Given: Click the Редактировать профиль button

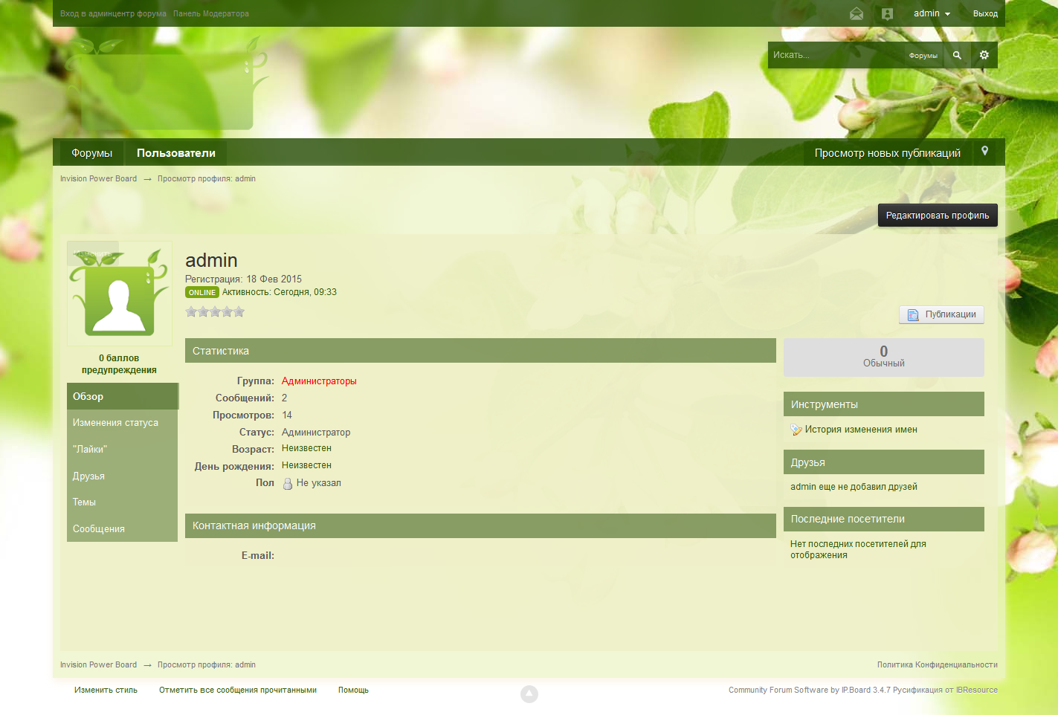Looking at the screenshot, I should pyautogui.click(x=937, y=216).
